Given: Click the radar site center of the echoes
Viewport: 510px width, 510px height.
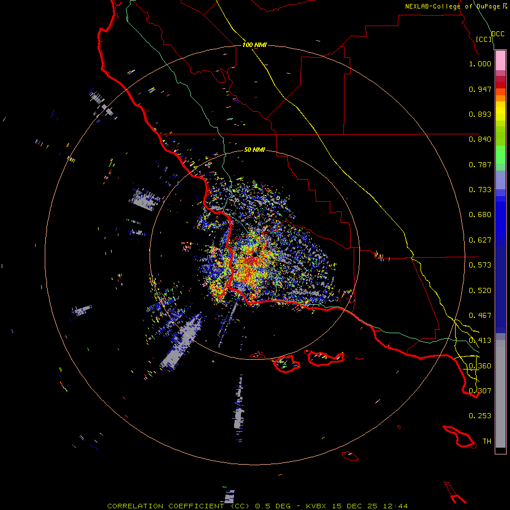Looking at the screenshot, I should coord(254,254).
